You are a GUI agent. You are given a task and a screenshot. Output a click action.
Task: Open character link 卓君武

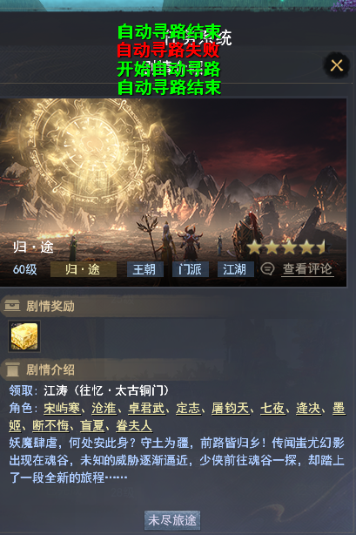click(146, 408)
